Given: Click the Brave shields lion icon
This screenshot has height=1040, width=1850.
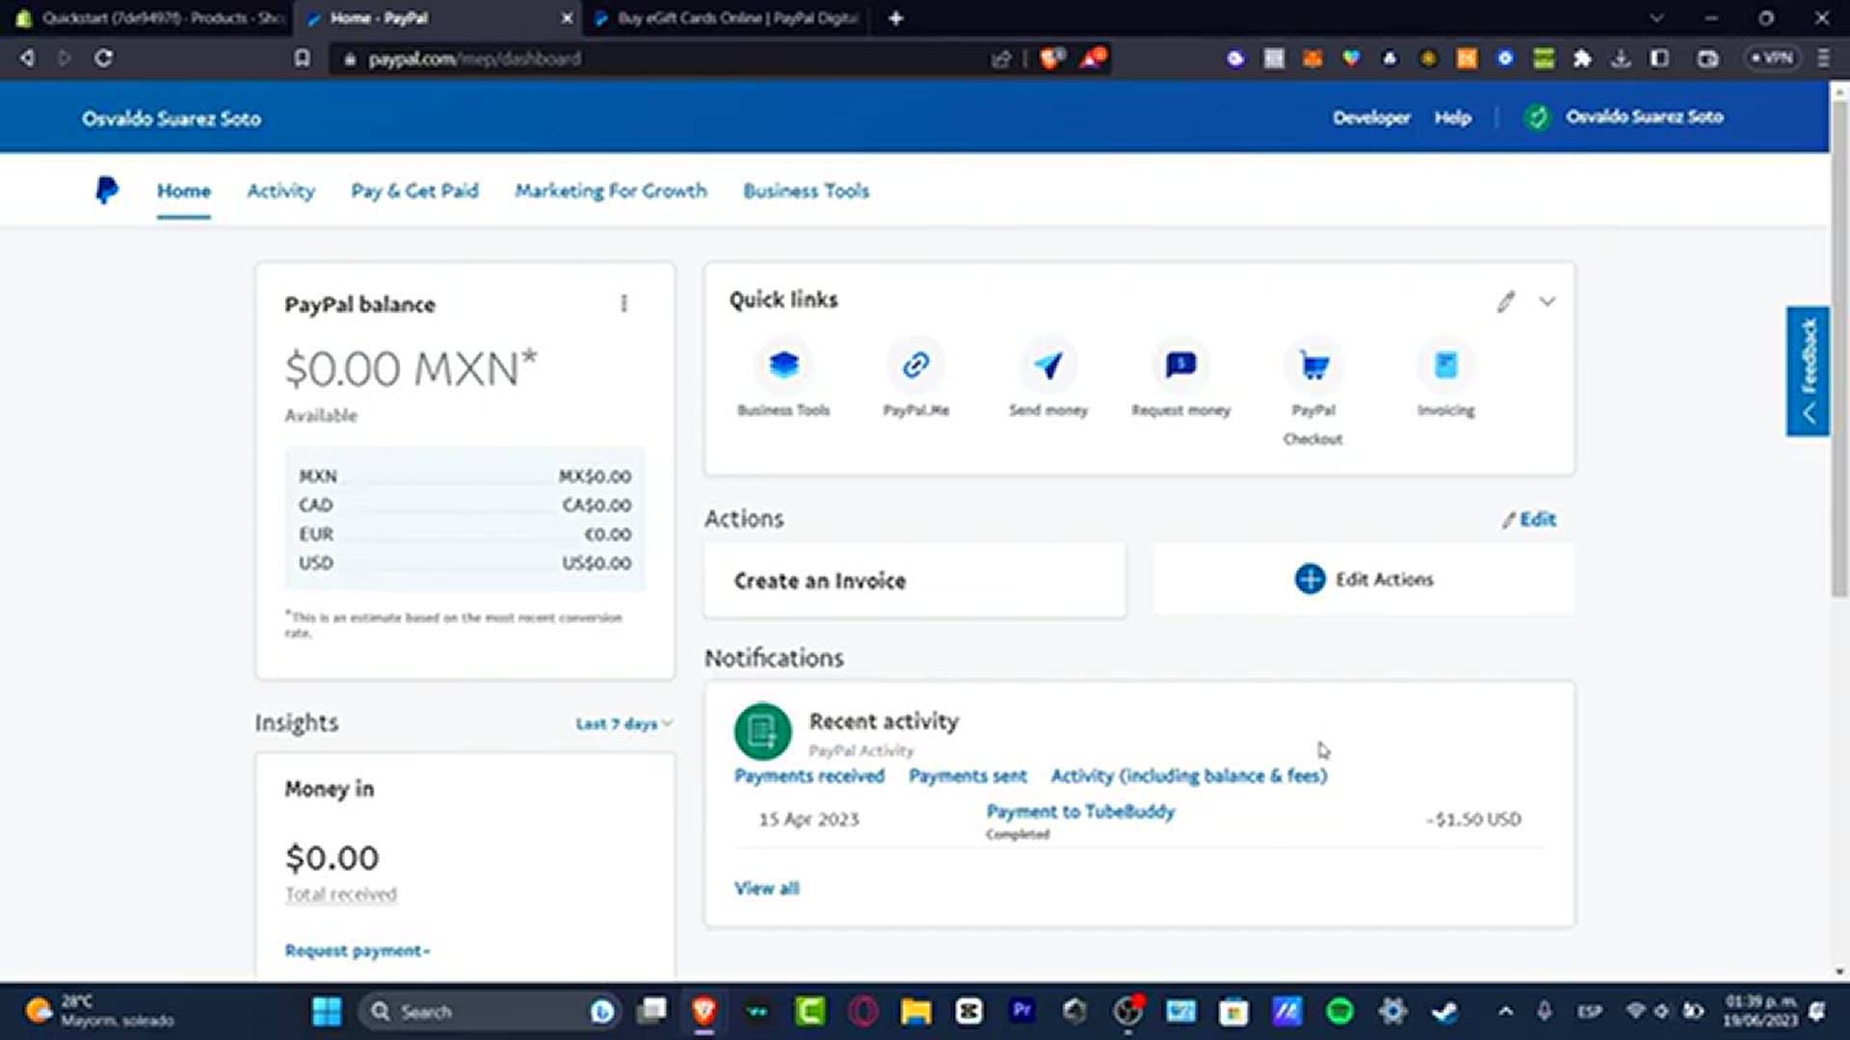Looking at the screenshot, I should tap(1051, 58).
